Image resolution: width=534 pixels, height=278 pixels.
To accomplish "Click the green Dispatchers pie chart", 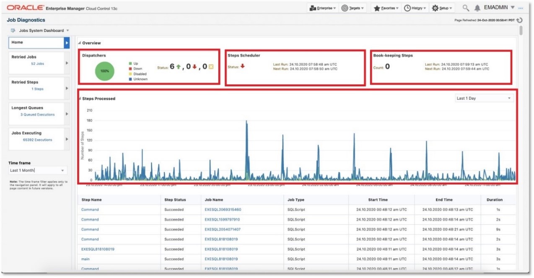I will pyautogui.click(x=104, y=71).
